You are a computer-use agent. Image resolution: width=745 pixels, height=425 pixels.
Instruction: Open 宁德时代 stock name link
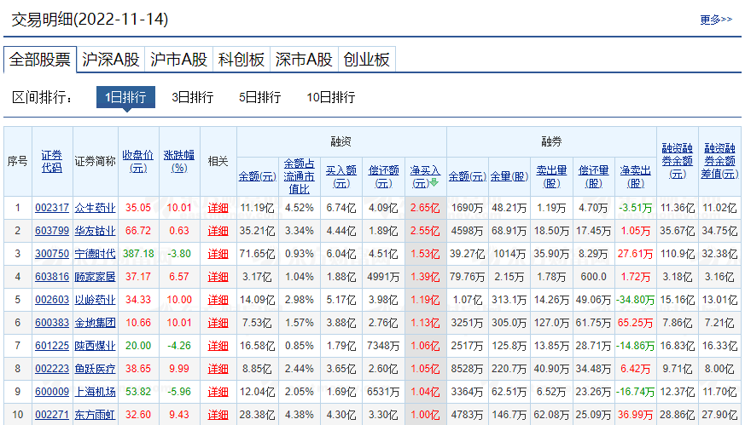[95, 254]
